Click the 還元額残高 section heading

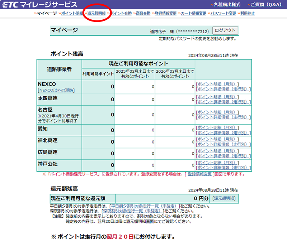point(64,189)
